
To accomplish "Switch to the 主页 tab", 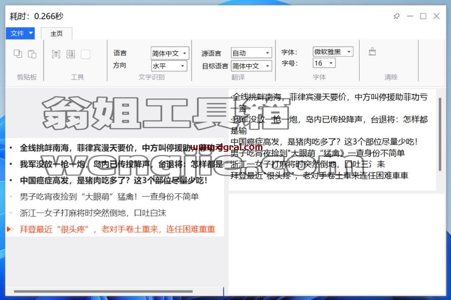I will tap(56, 34).
